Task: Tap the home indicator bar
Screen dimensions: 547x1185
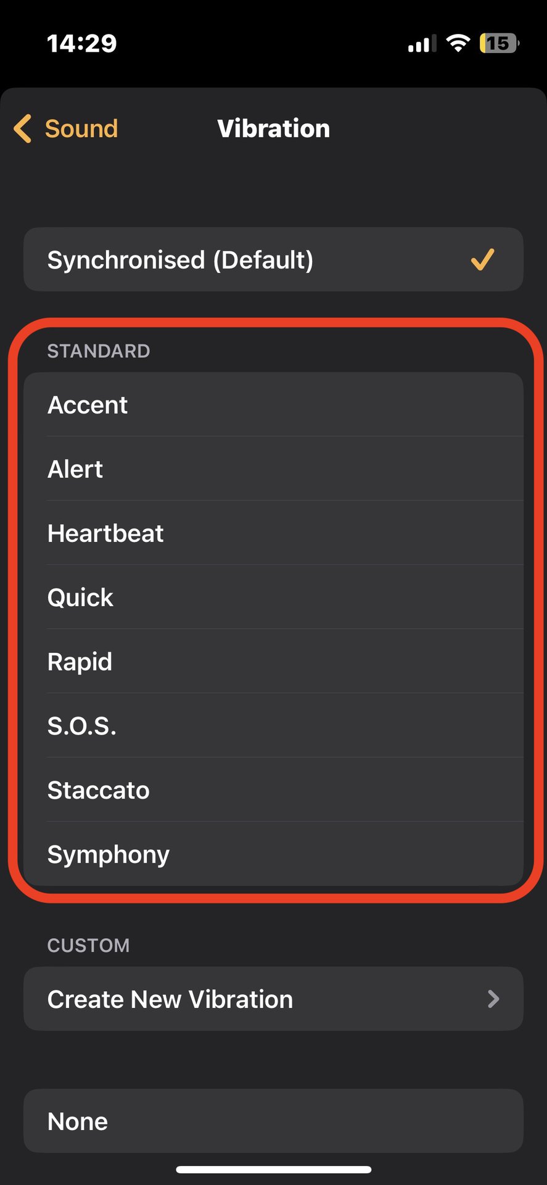Action: point(273,1169)
